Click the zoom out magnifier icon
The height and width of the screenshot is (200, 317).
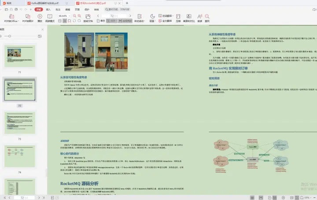coord(74,16)
